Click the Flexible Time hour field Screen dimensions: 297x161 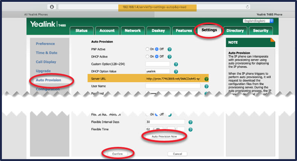(149, 129)
